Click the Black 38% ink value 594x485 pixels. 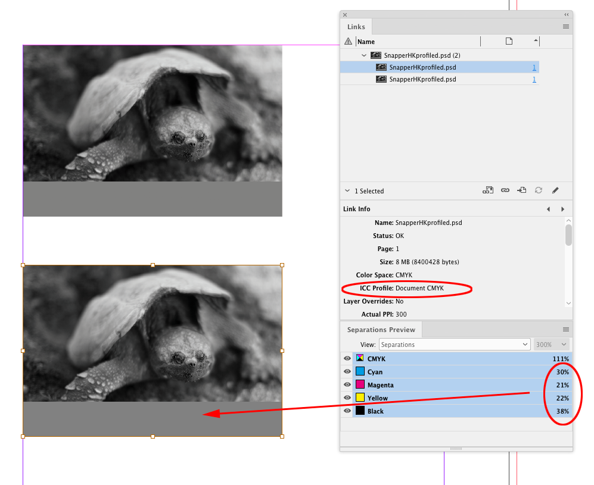[x=562, y=411]
